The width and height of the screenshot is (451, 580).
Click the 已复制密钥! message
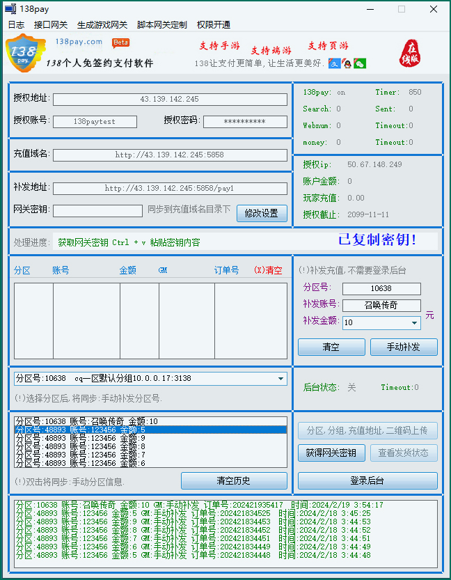[378, 240]
